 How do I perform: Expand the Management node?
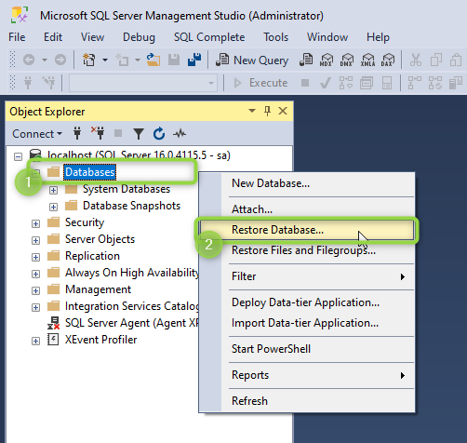[x=35, y=290]
